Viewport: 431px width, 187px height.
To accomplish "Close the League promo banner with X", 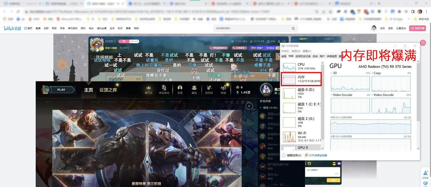I will click(x=249, y=106).
